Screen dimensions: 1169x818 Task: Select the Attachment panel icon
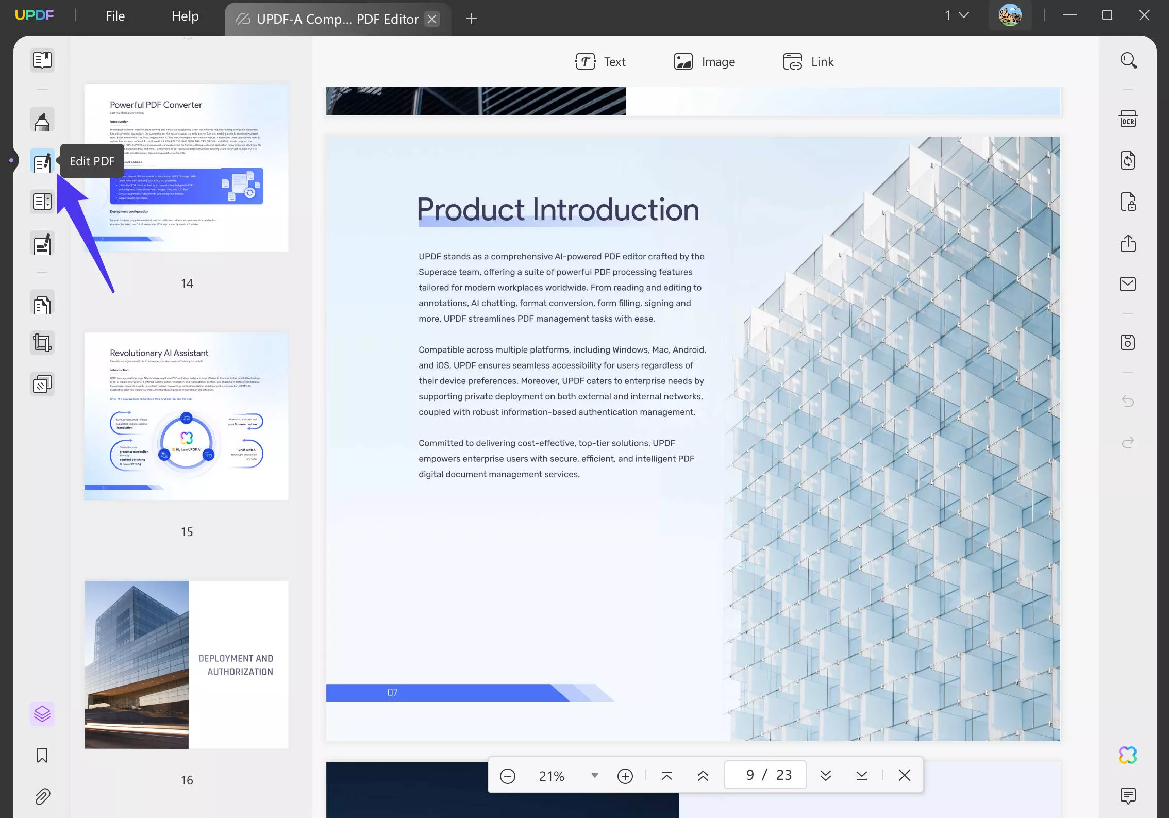click(42, 797)
